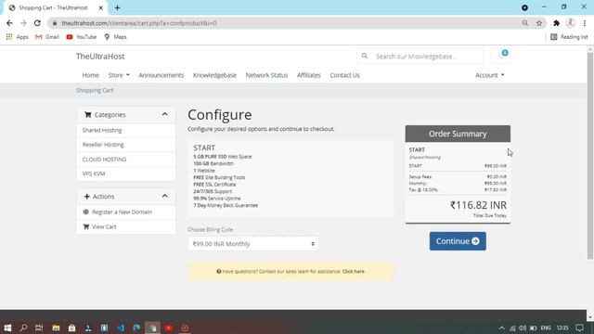Go back with the browser back arrow

(9, 23)
